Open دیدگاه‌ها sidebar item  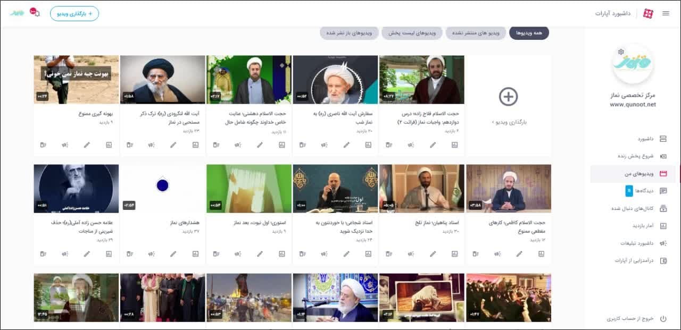pyautogui.click(x=633, y=191)
